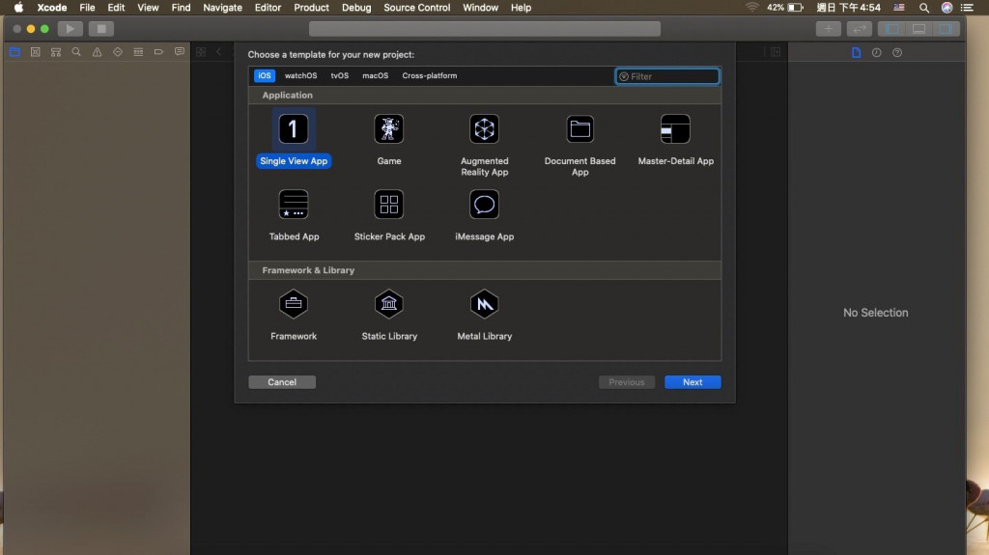Click the Previous button
The image size is (989, 555).
[x=626, y=382]
